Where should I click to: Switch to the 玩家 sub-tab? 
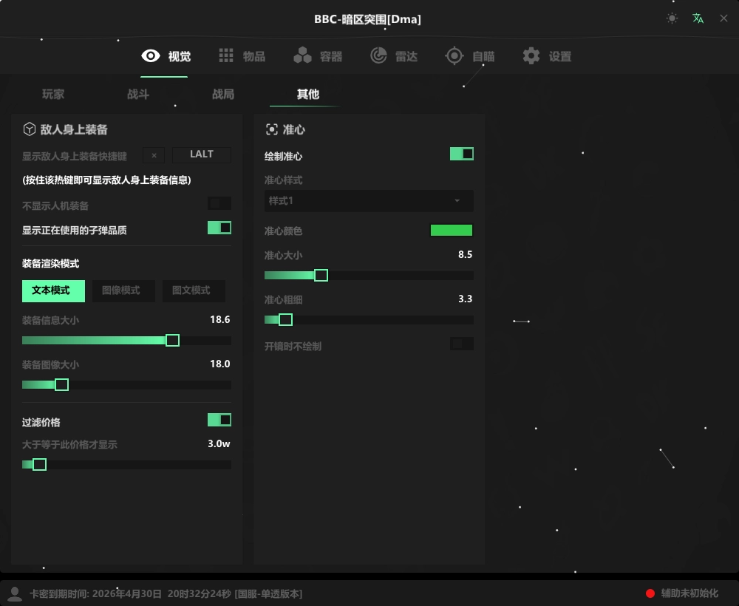click(x=53, y=95)
